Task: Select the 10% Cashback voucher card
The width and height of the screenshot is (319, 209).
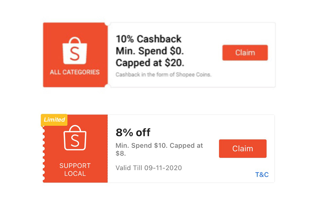Action: click(x=159, y=54)
